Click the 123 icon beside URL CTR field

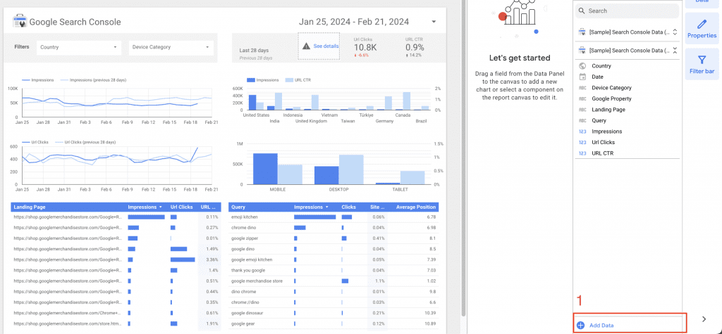[582, 153]
